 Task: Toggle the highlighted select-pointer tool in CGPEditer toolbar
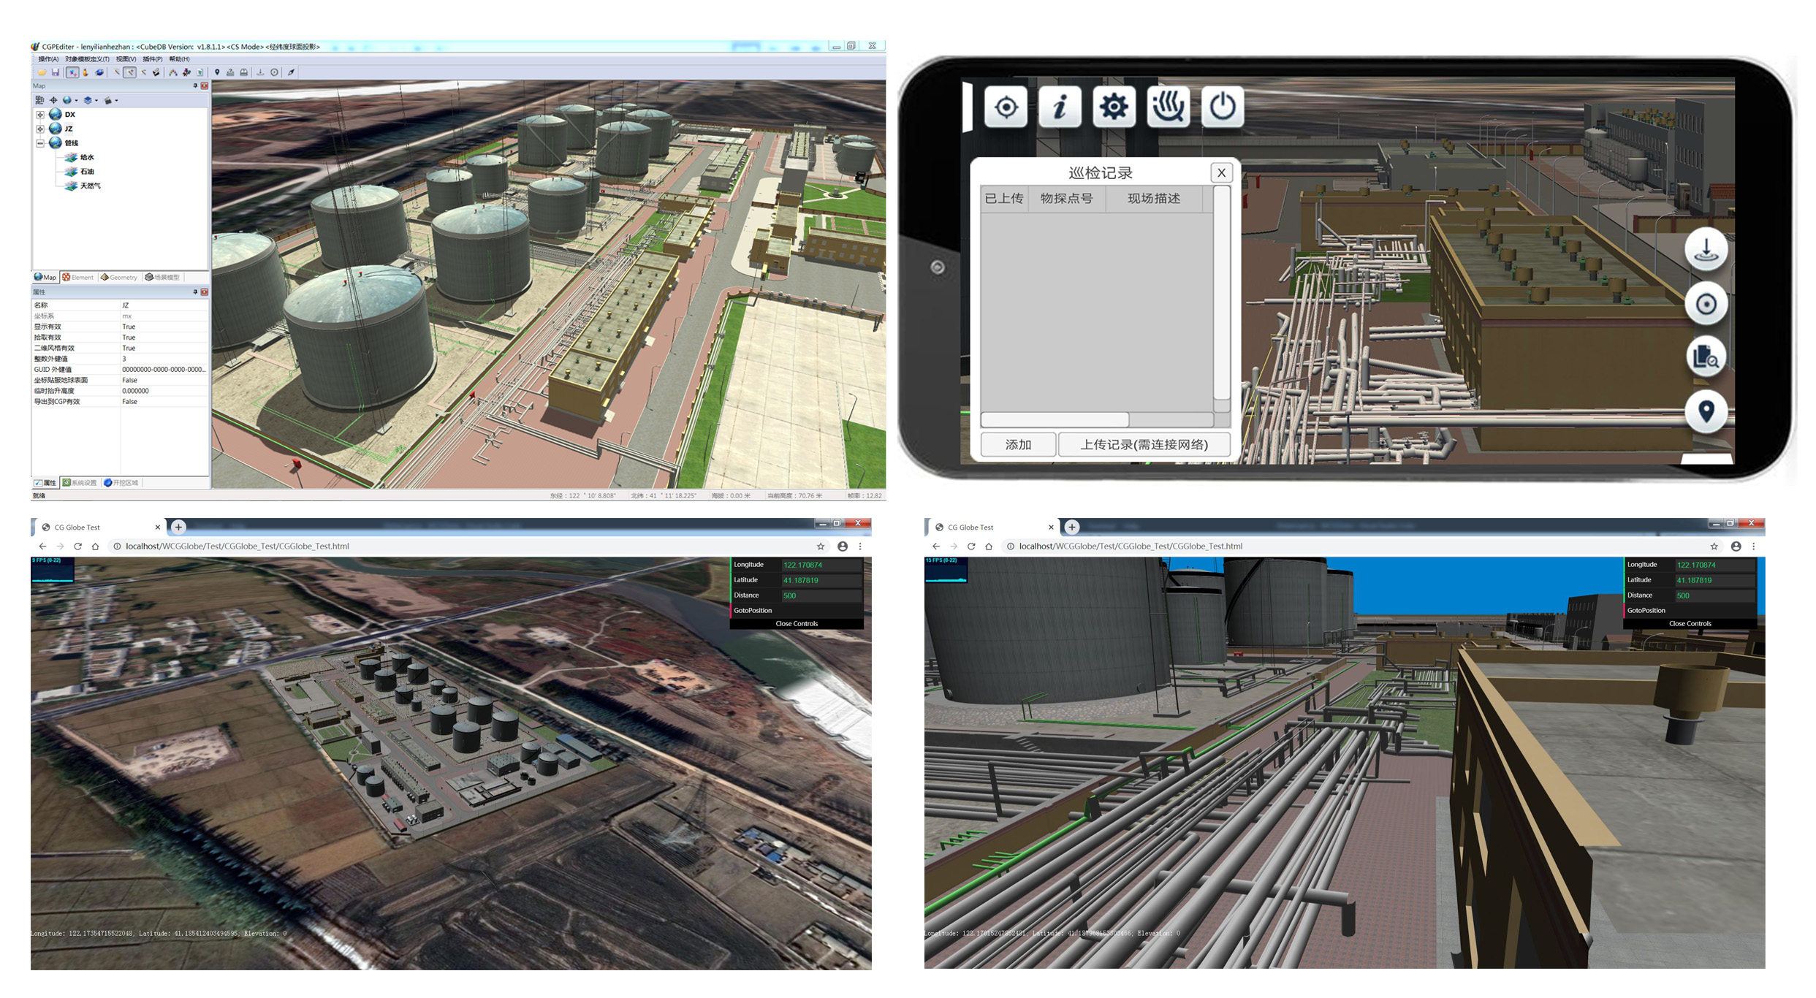[72, 72]
